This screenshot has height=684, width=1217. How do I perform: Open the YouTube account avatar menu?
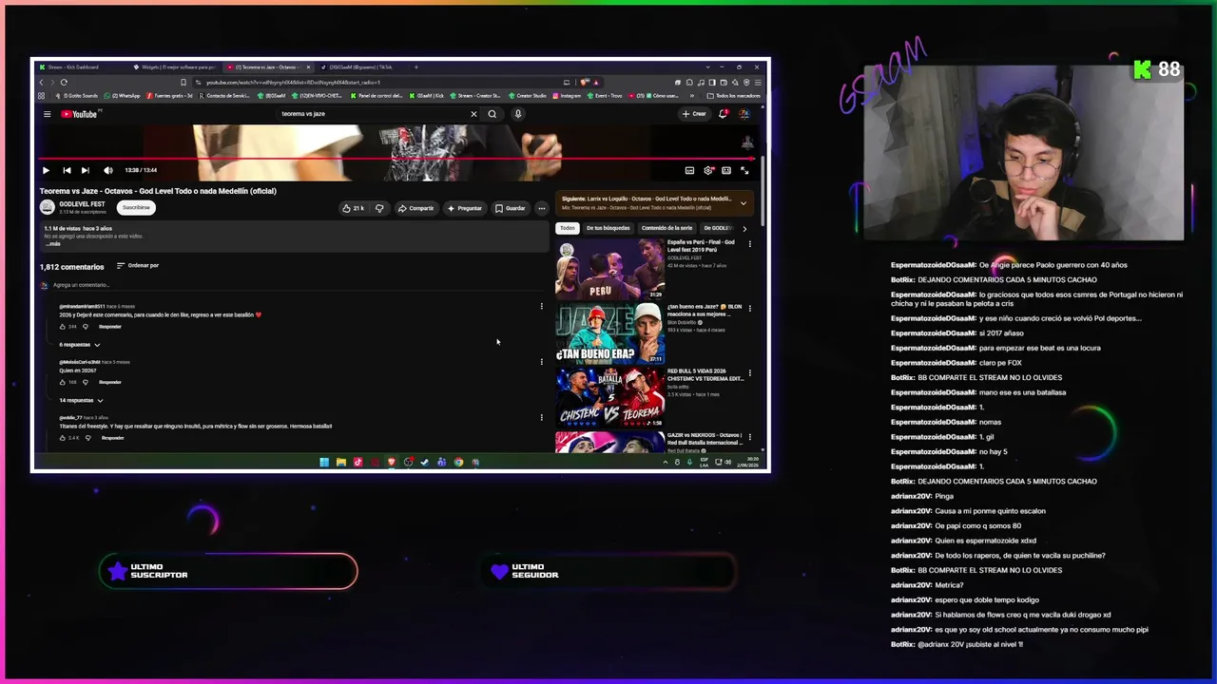[x=744, y=114]
